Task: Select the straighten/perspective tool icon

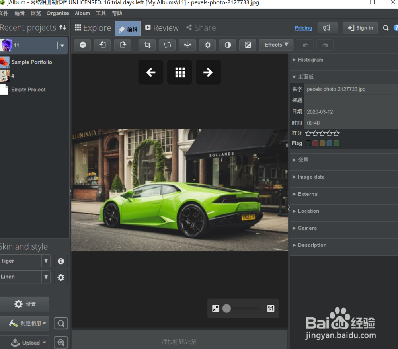Action: (x=167, y=45)
